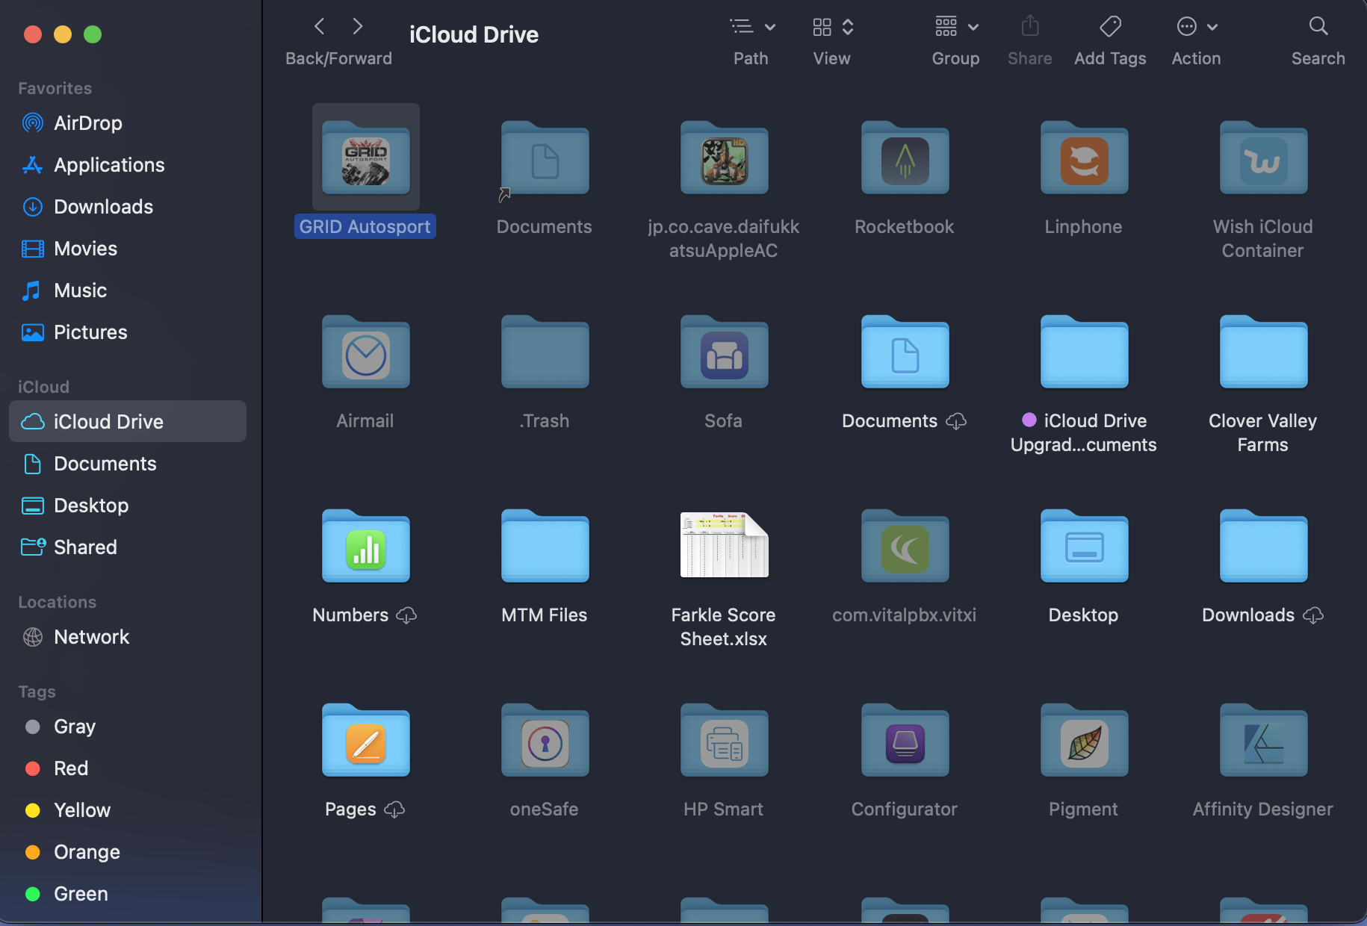Click the iCloud Drive window title
Screen dimensions: 1367x926
coord(474,34)
